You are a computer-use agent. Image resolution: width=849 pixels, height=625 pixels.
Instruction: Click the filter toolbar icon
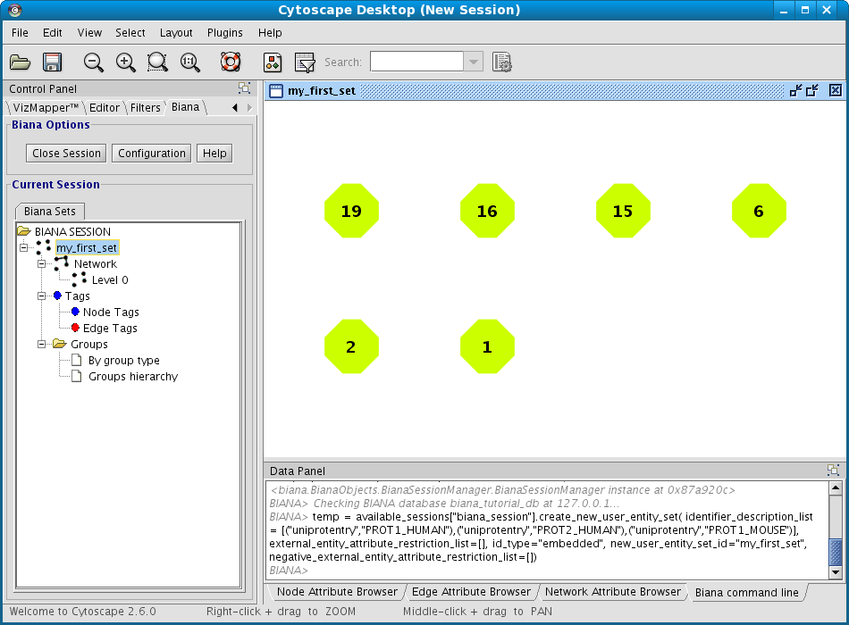tap(305, 62)
